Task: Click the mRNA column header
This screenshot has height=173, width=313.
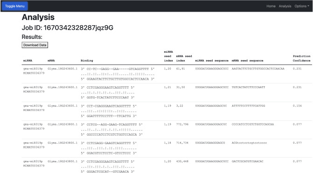Action: click(x=51, y=61)
